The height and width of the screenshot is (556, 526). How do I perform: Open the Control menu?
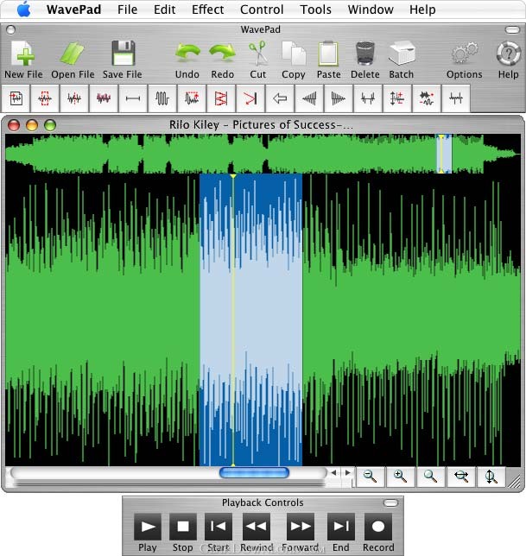(x=262, y=9)
